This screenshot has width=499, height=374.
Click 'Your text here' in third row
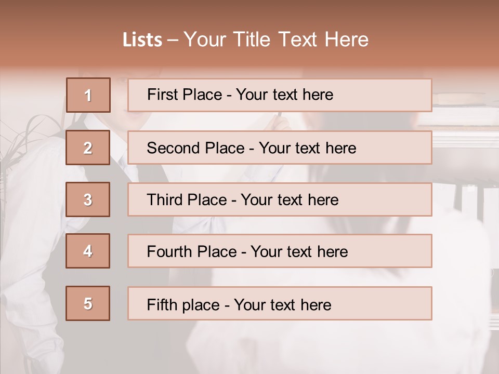coord(290,200)
